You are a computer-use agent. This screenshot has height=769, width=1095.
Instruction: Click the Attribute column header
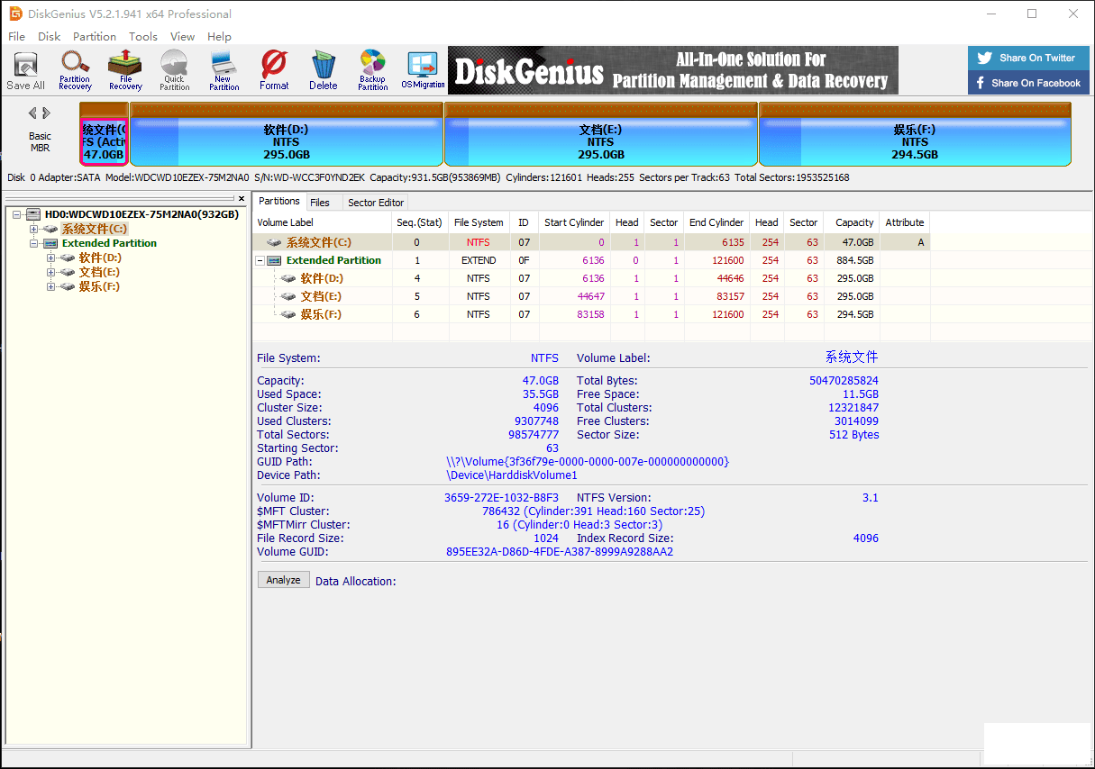click(x=905, y=222)
